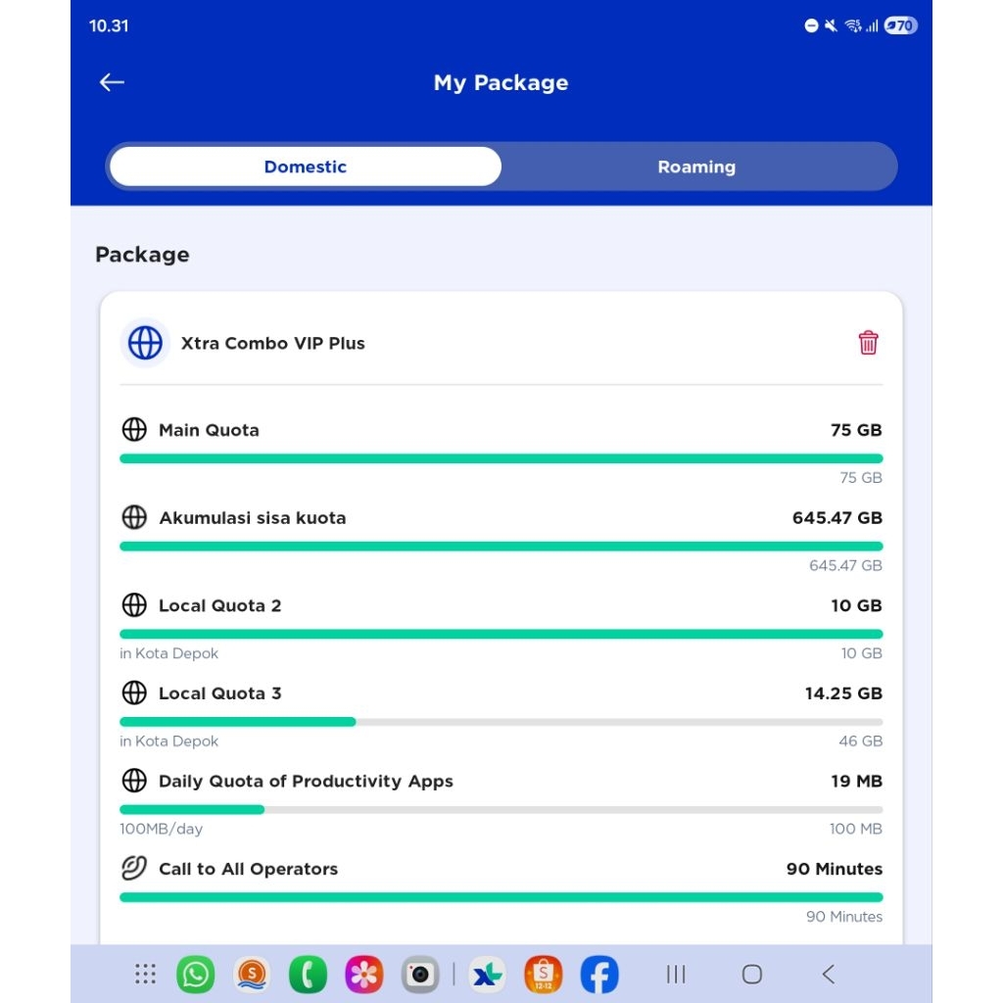Delete Xtra Combo VIP Plus with the trash icon

[868, 343]
